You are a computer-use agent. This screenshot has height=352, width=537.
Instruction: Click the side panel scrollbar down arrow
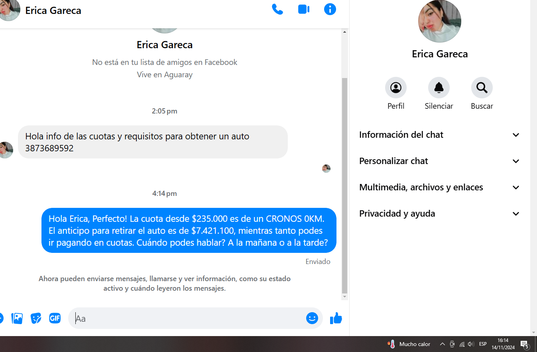coord(533,333)
